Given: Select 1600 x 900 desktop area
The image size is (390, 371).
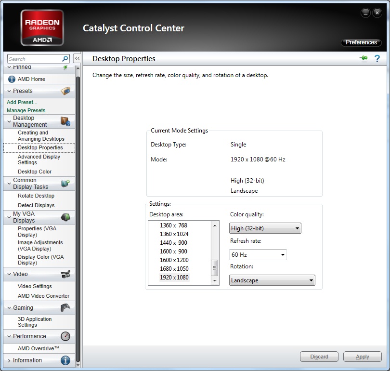Looking at the screenshot, I should pos(173,252).
